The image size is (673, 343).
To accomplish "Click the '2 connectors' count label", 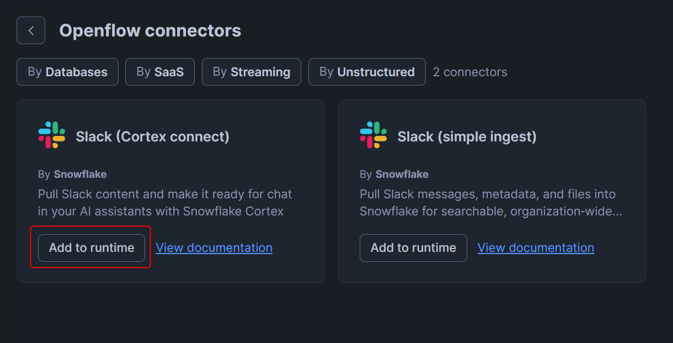I will coord(470,72).
